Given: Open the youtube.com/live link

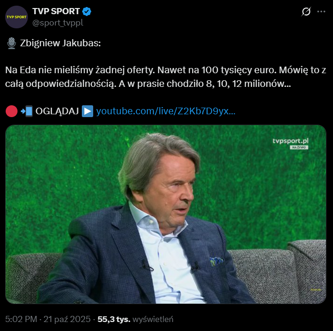Looking at the screenshot, I should point(166,111).
